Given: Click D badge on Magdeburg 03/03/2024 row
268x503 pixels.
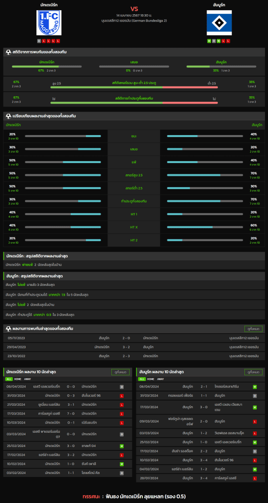Looking at the screenshot, I should [x=122, y=434].
